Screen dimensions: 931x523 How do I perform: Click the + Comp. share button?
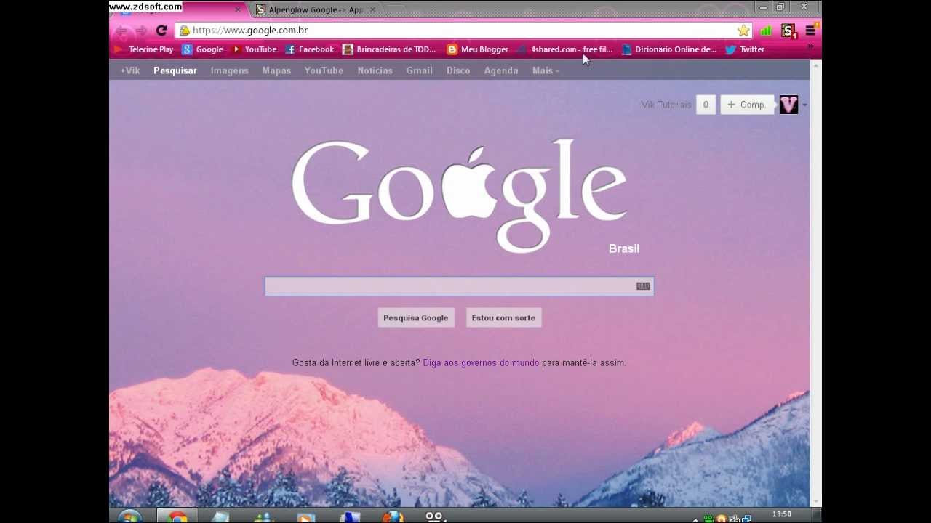tap(747, 105)
